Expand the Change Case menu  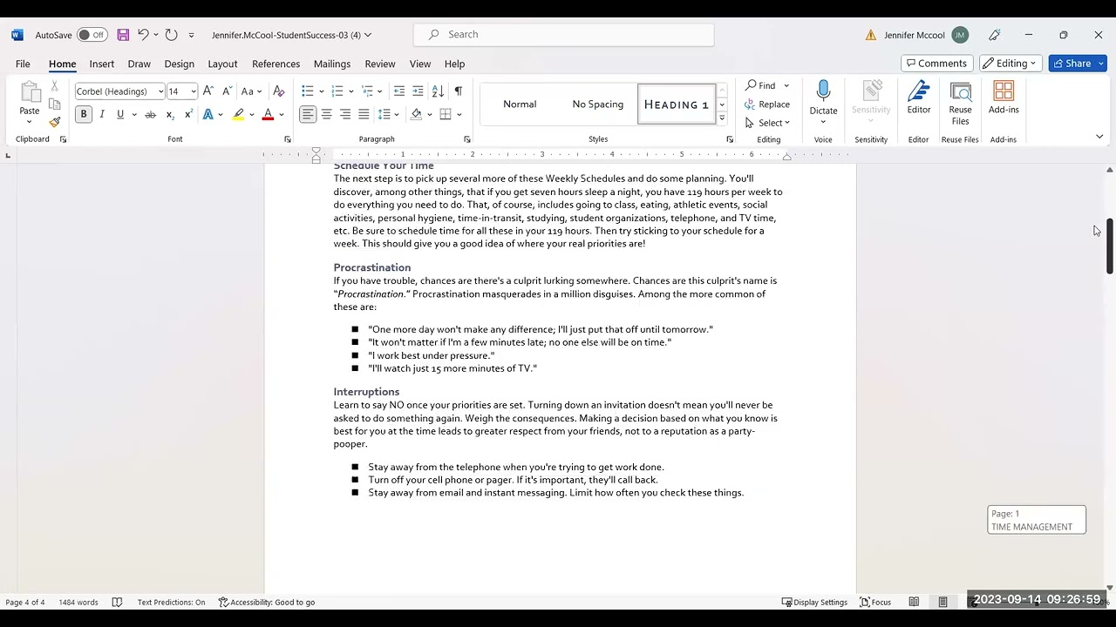pos(251,91)
